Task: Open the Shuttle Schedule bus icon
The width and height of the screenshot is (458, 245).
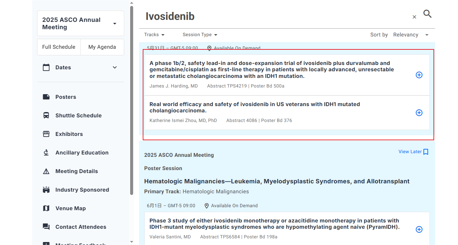Action: 46,115
